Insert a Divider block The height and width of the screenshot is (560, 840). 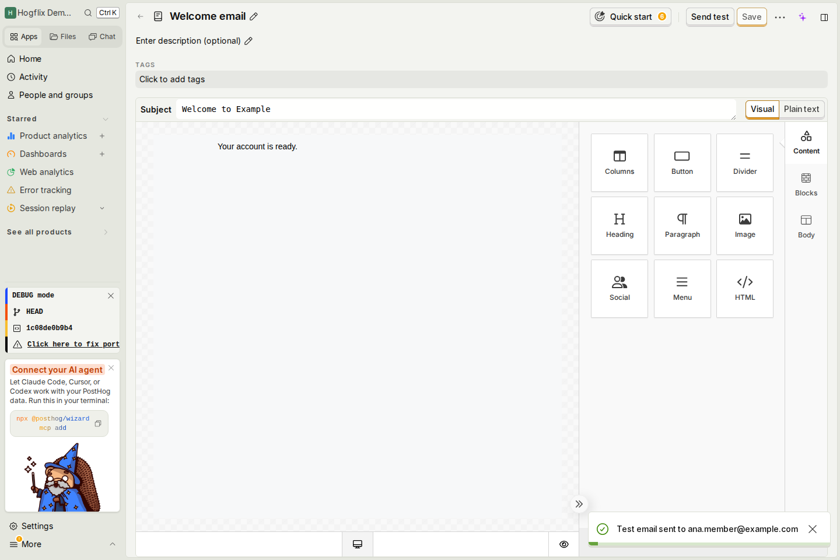(x=745, y=163)
